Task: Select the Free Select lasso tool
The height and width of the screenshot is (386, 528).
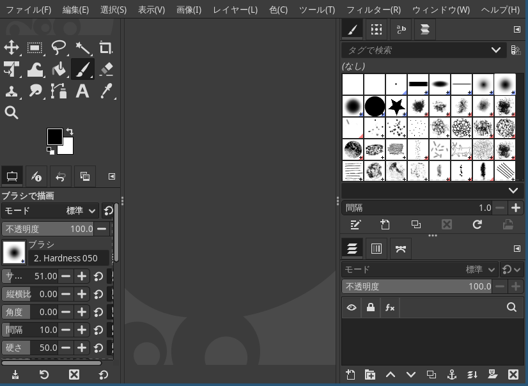Action: coord(59,47)
